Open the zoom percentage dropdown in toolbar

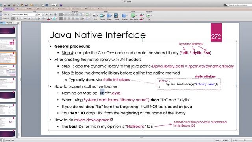pyautogui.click(x=57, y=5)
